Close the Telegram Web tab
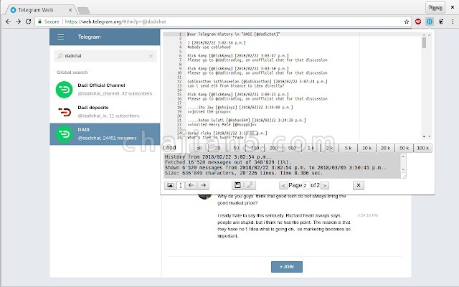This screenshot has height=287, width=459. (x=70, y=10)
